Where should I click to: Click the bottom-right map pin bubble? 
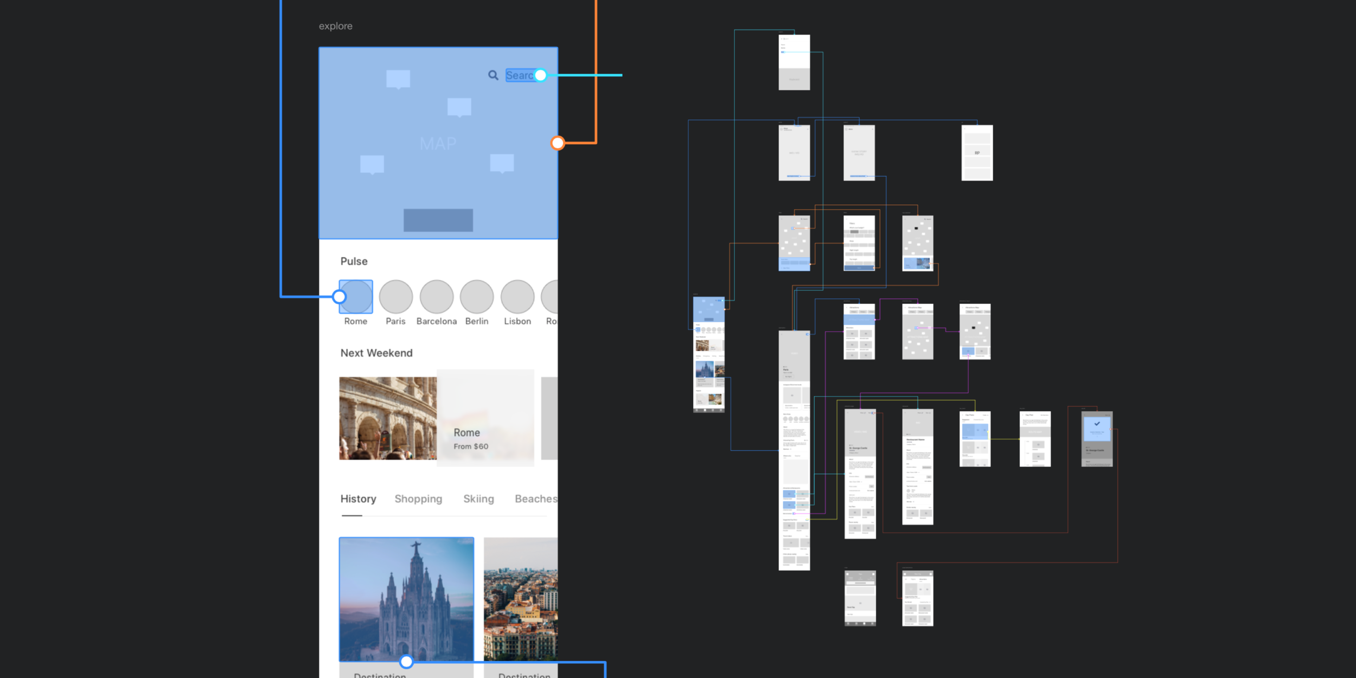click(502, 162)
